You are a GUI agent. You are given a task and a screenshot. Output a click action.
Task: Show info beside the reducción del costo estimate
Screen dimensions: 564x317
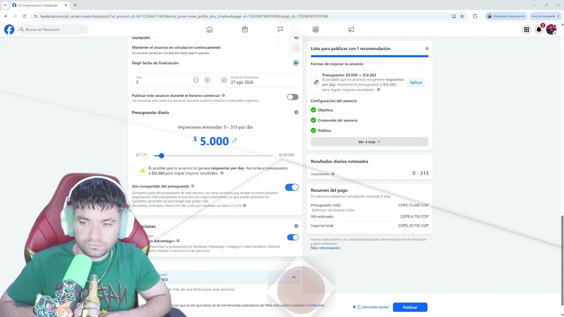point(245,206)
